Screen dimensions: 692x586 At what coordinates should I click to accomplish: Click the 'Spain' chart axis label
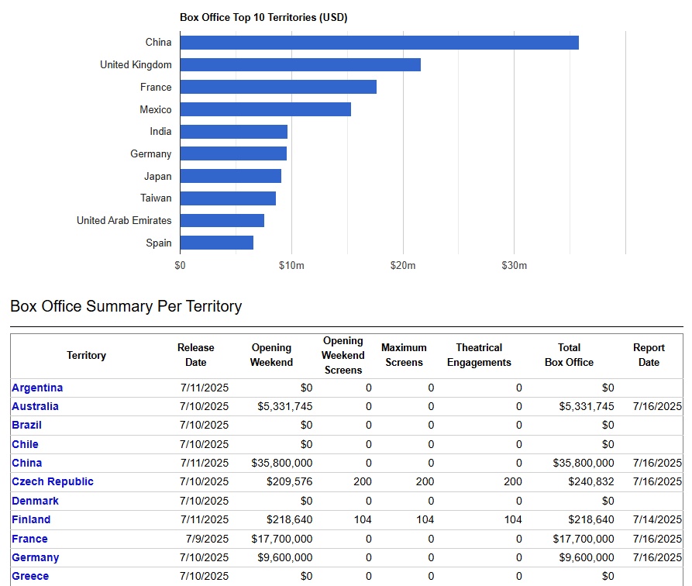coord(159,243)
